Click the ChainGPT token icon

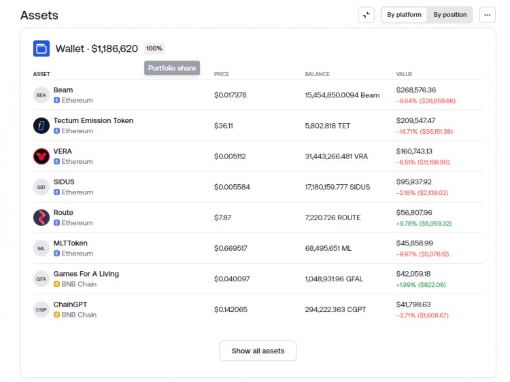point(41,309)
